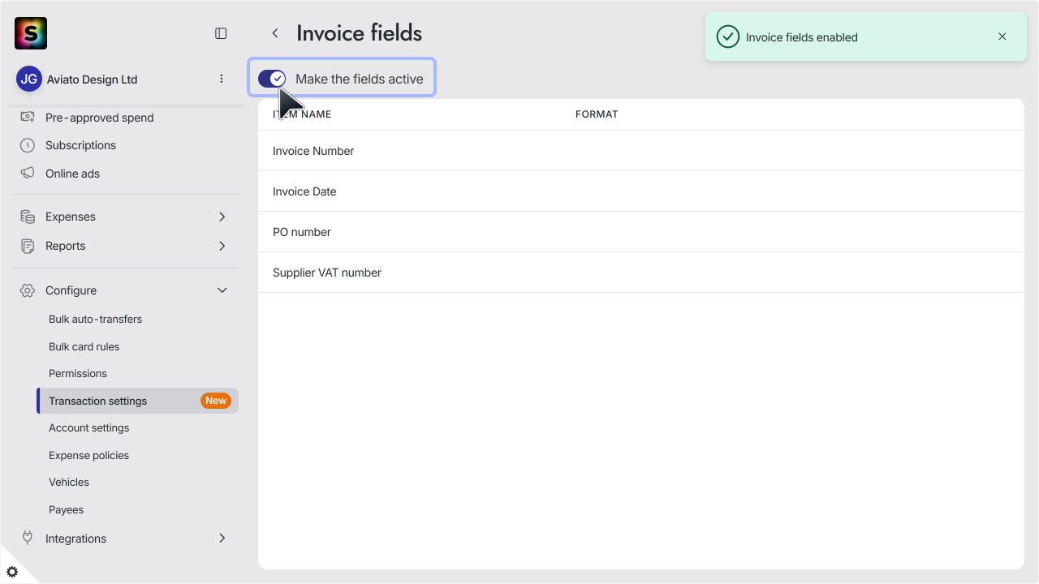Viewport: 1039px width, 584px height.
Task: Open the JG account avatar
Action: tap(29, 79)
